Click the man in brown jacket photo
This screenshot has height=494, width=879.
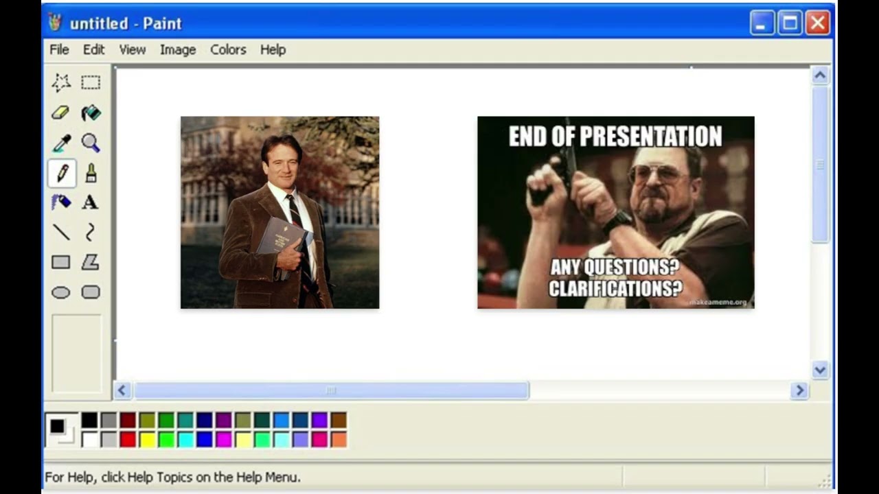(279, 213)
